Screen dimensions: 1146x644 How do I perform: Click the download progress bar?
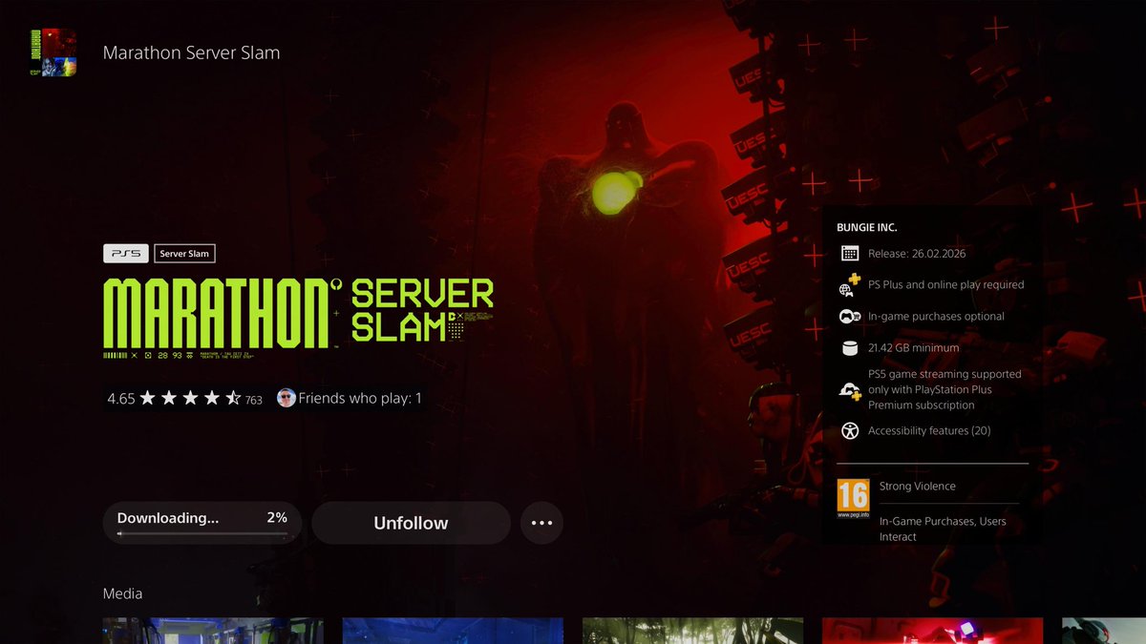(202, 534)
